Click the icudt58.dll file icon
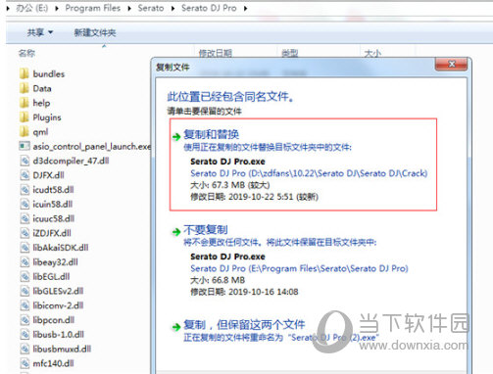 (25, 190)
